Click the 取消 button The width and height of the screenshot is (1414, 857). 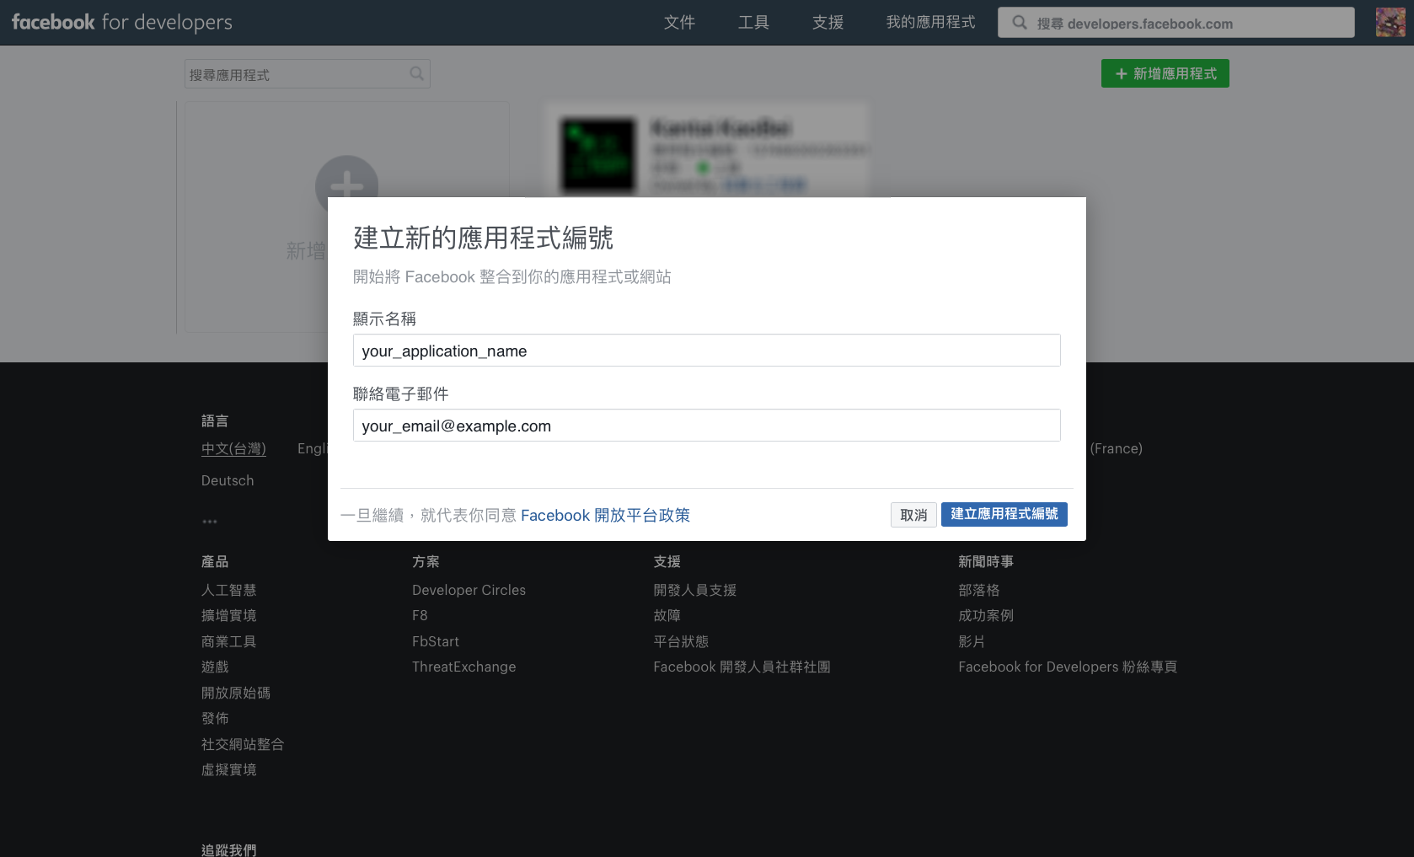913,515
